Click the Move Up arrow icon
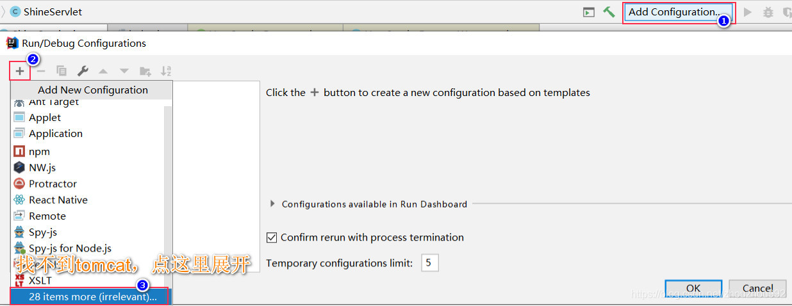792x306 pixels. pos(103,71)
